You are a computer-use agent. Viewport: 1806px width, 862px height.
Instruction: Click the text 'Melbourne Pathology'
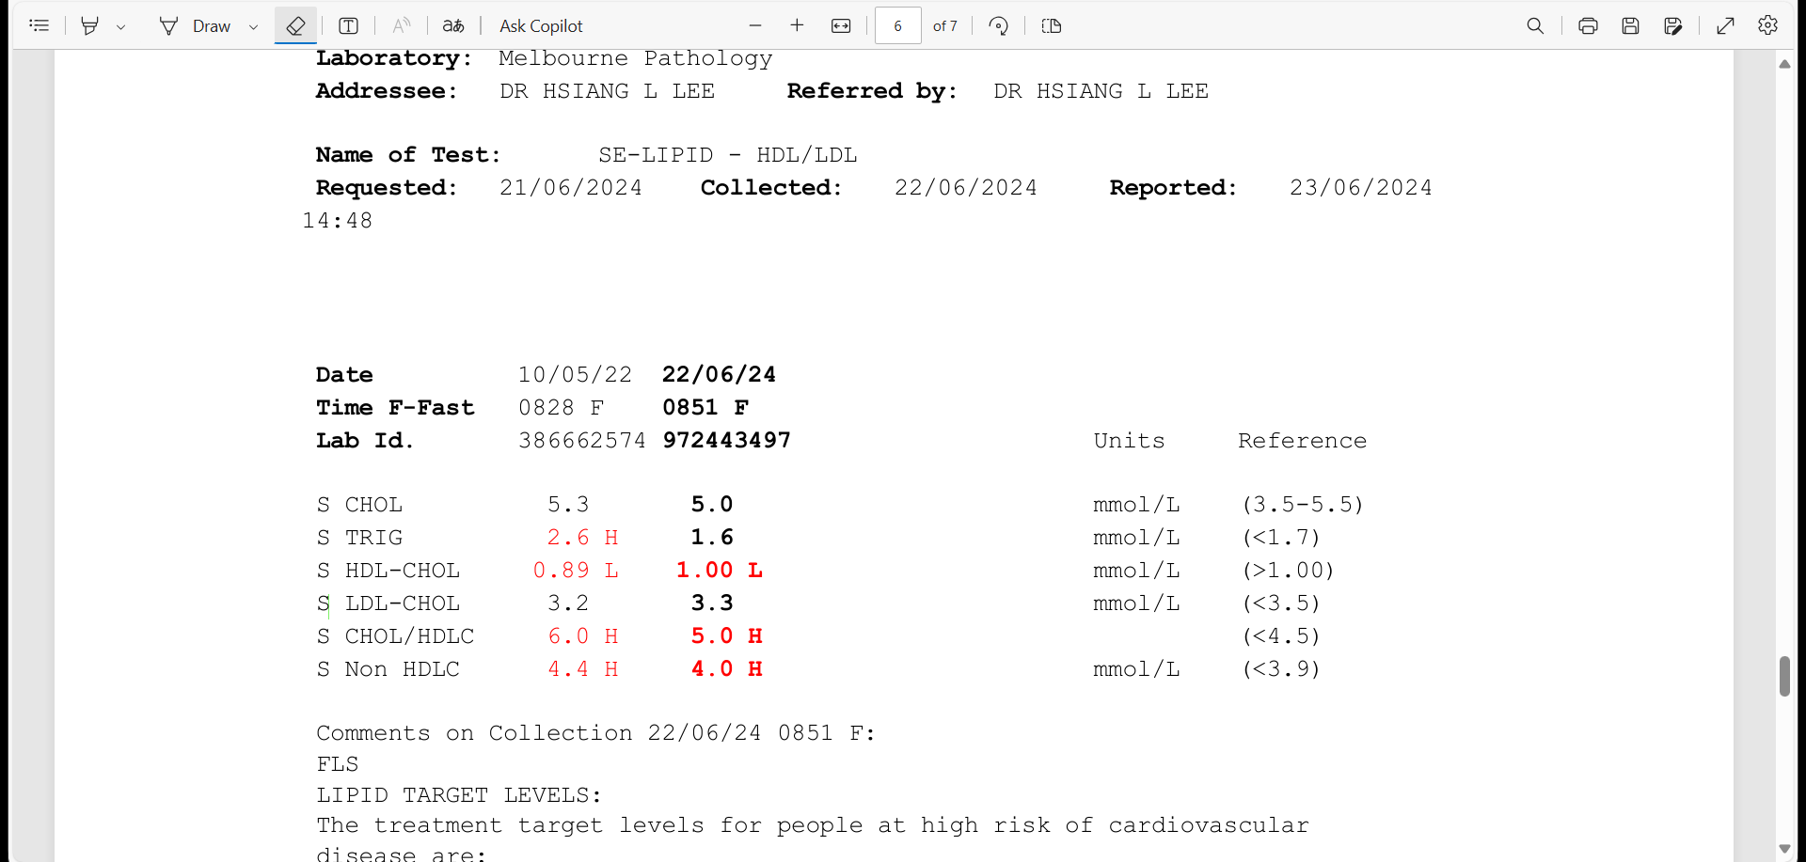635,58
